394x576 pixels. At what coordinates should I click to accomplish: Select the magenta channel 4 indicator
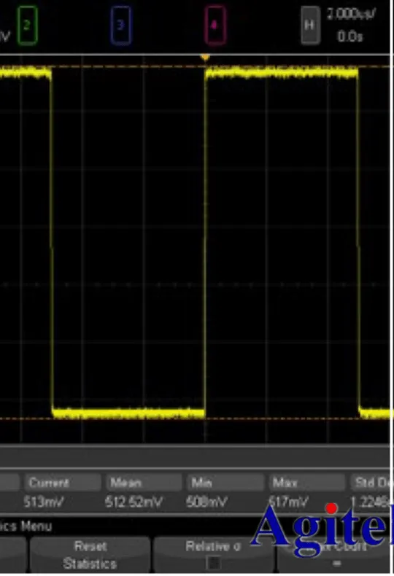coord(215,26)
